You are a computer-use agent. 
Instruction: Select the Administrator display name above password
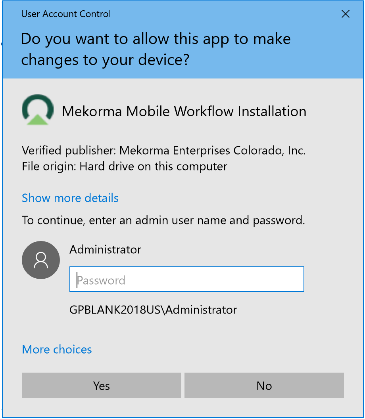click(105, 250)
